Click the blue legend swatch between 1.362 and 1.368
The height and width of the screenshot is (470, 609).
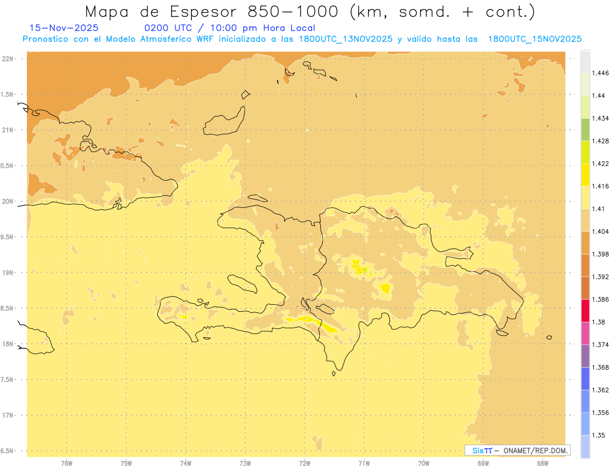click(585, 379)
